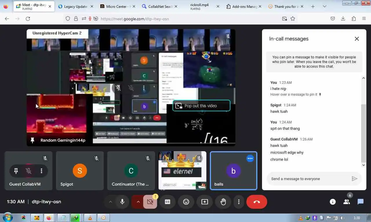Screen dimensions: 371x222
Task: Select the Spigot participant tile
Action: (x=80, y=171)
